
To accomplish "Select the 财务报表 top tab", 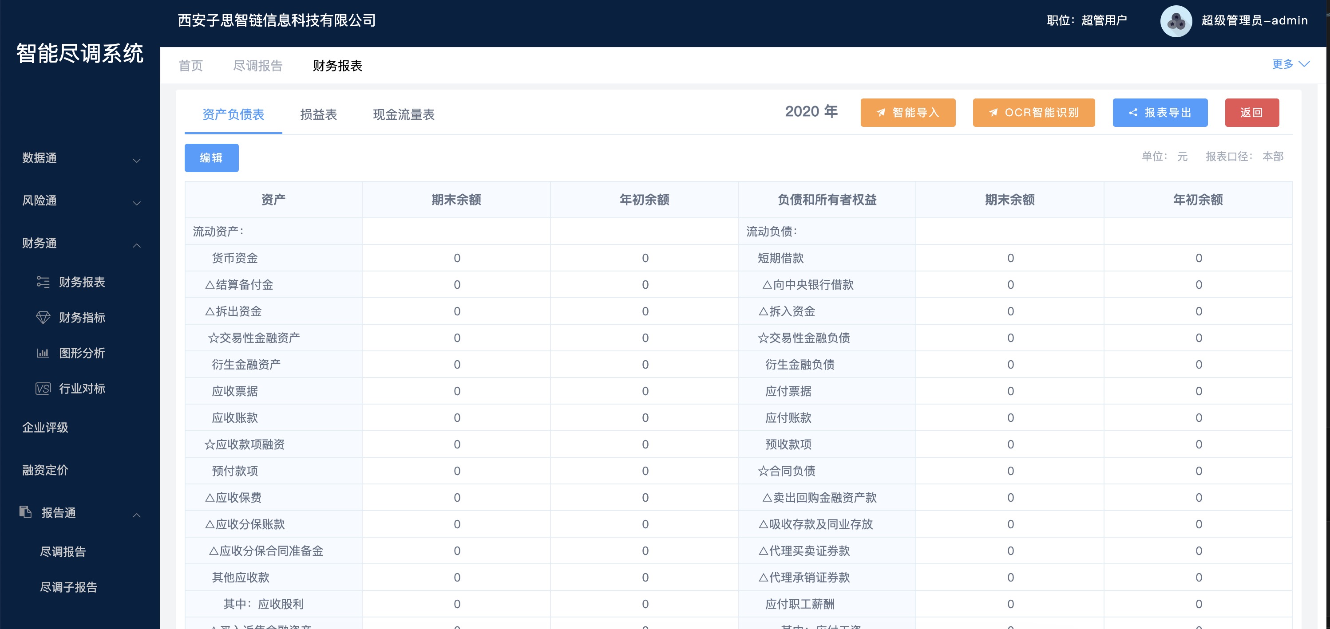I will [337, 66].
